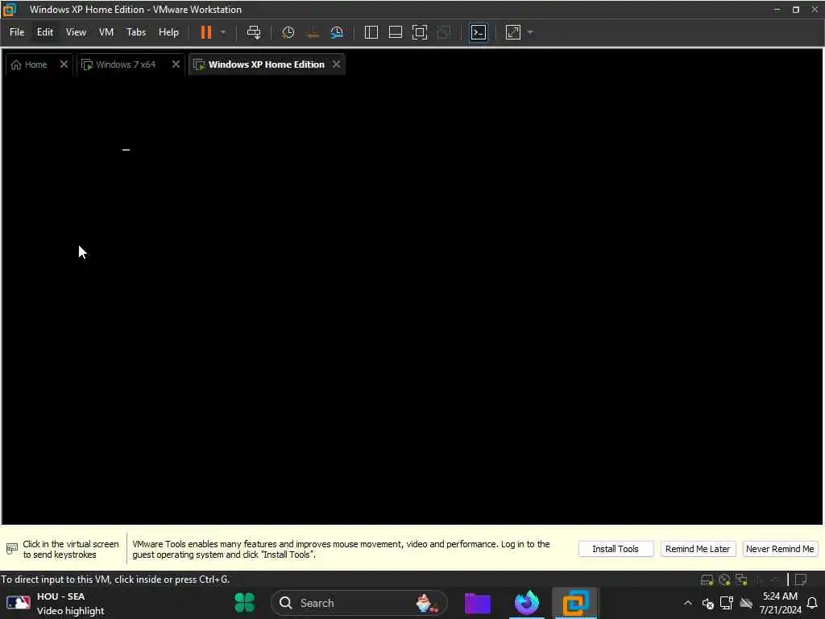The width and height of the screenshot is (825, 619).
Task: Open the notifications bell
Action: pyautogui.click(x=812, y=603)
